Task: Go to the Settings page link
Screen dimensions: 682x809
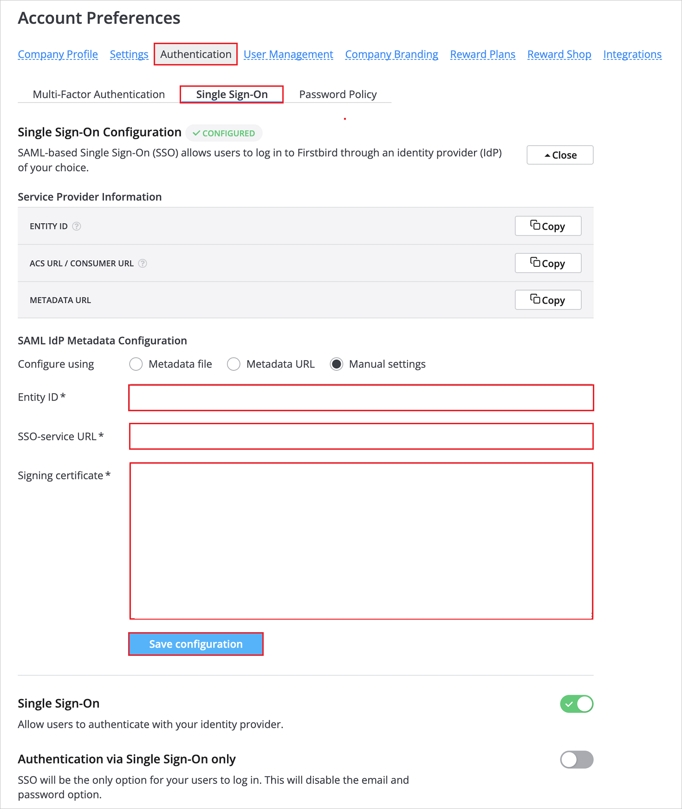Action: click(129, 54)
